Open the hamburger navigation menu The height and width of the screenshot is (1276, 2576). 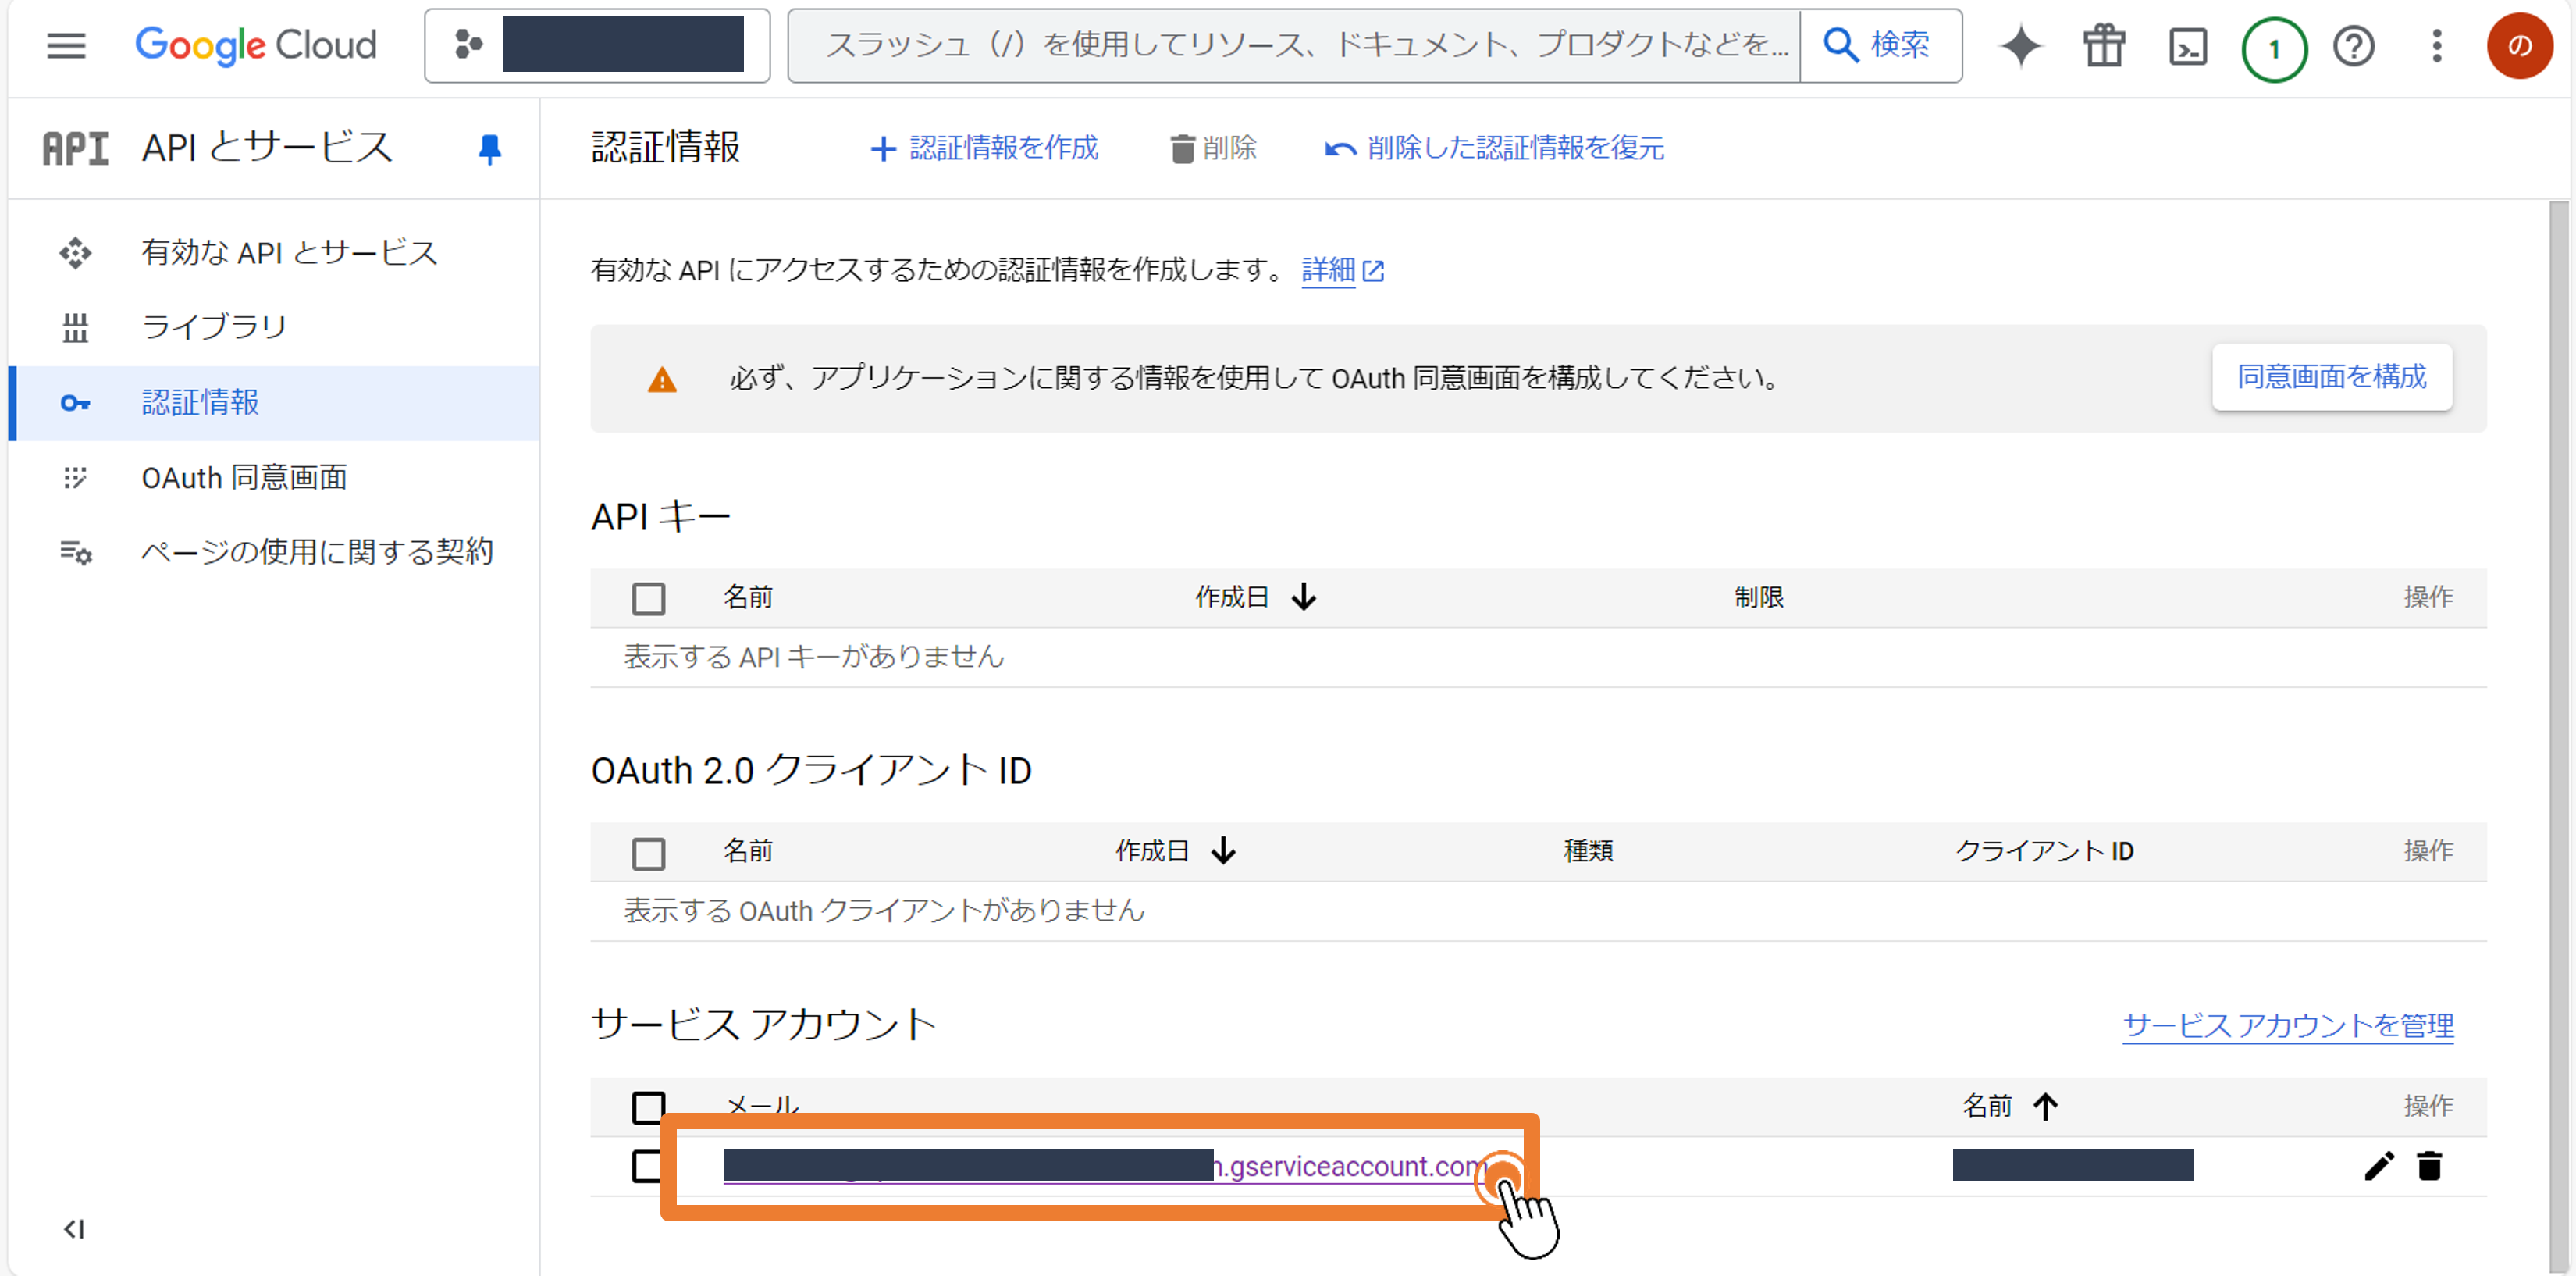[66, 46]
